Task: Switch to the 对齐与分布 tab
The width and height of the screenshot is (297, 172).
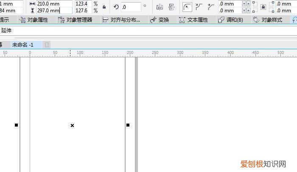Action: [121, 20]
